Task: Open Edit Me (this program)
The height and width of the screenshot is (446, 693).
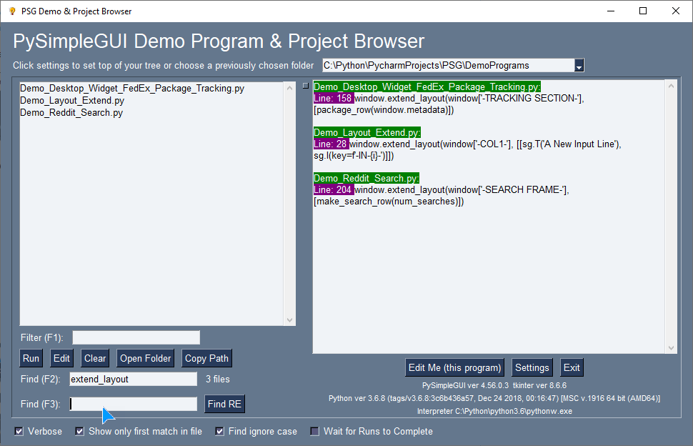Action: (x=454, y=367)
